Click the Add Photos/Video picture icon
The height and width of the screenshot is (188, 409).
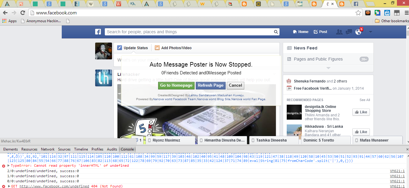157,48
